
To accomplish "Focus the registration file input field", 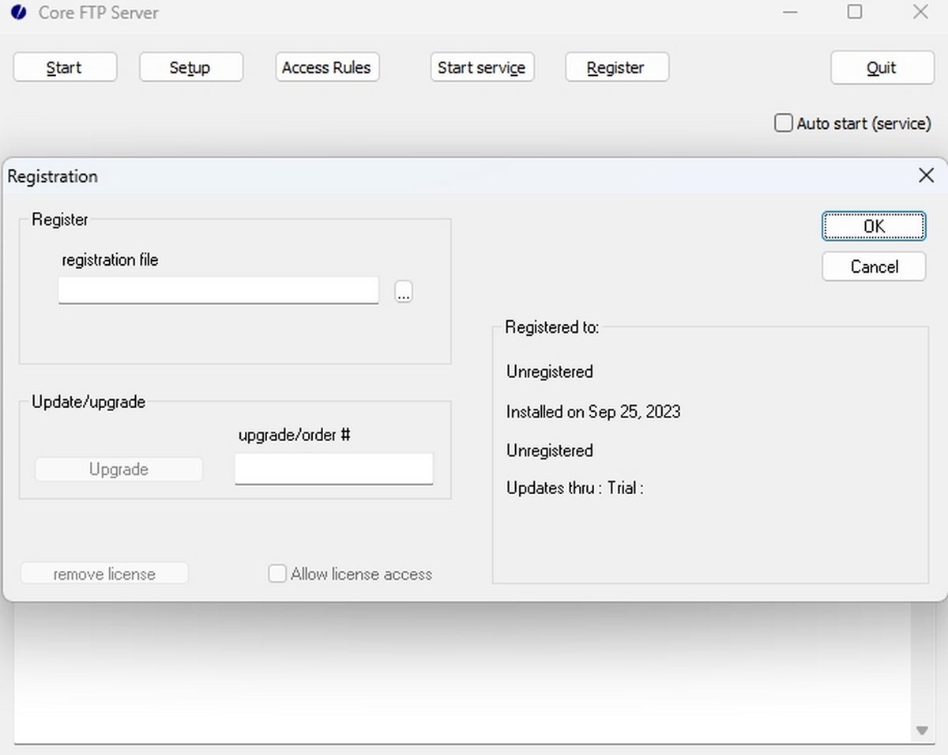I will [219, 290].
